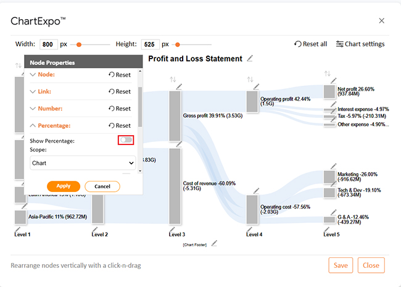Edit chart footer with pencil icon
Image resolution: width=401 pixels, height=287 pixels.
click(x=214, y=244)
